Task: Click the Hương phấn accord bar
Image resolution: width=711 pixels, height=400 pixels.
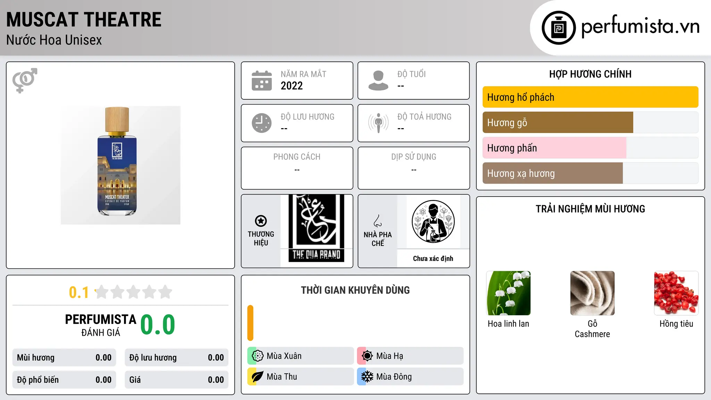Action: [591, 148]
